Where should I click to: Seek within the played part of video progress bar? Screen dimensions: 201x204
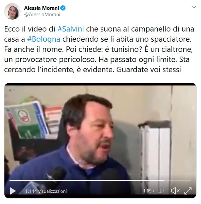[87, 181]
